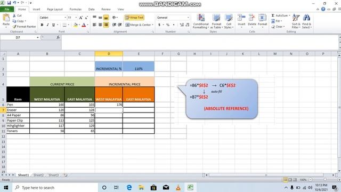Open Microsoft Edge from taskbar

click(x=129, y=187)
